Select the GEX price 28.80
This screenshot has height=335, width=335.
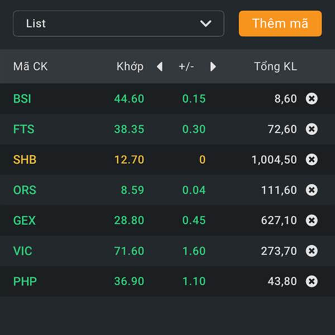pos(129,221)
